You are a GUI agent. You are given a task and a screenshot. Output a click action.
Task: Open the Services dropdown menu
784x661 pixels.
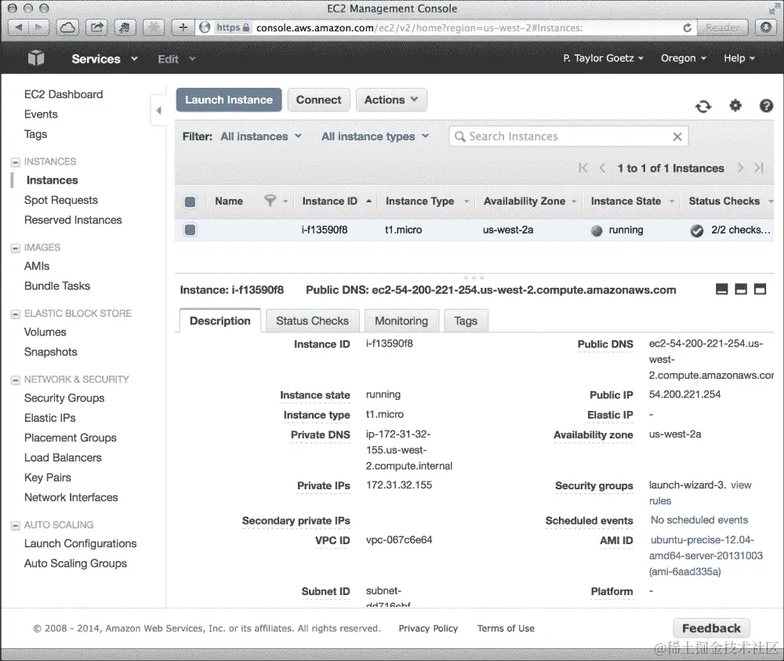point(104,59)
